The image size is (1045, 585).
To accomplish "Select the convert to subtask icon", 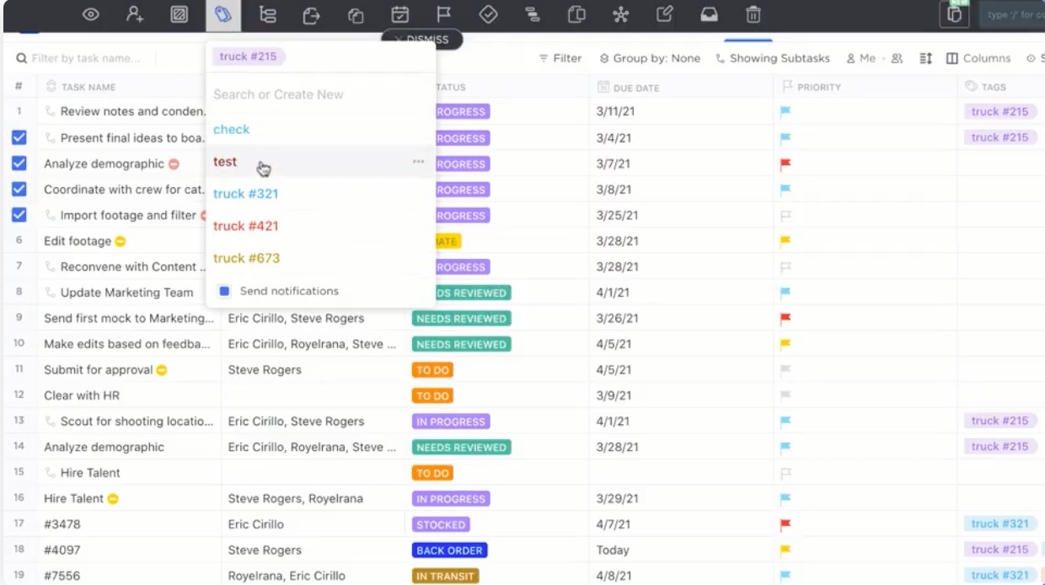I will [x=267, y=14].
